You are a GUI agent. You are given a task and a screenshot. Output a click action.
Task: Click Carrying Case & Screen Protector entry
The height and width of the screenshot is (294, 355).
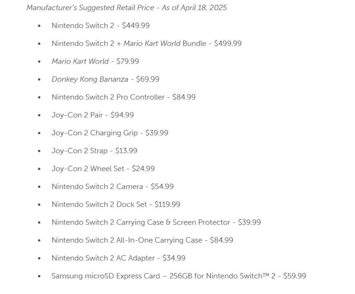point(156,222)
